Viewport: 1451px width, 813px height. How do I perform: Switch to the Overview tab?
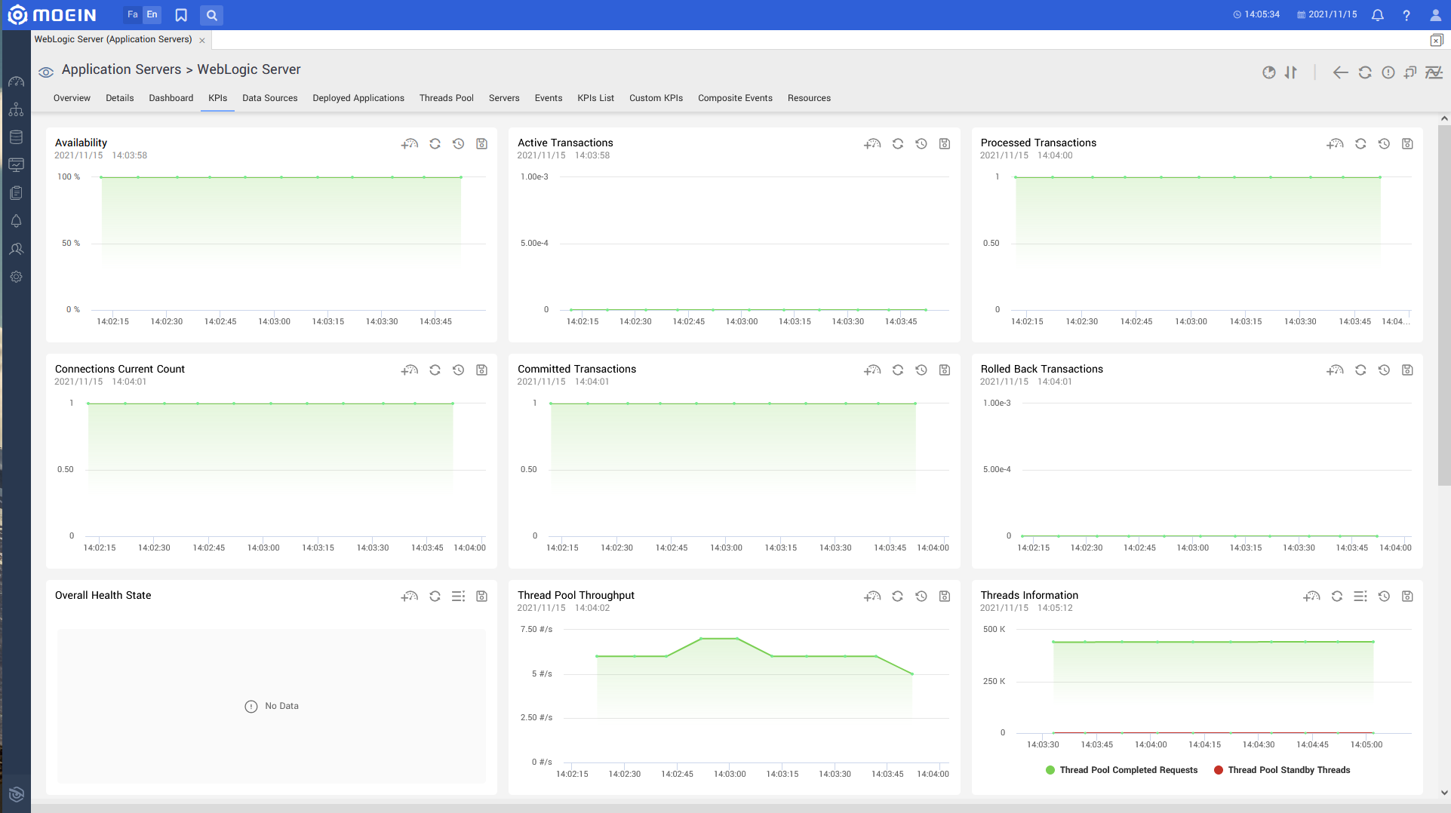[x=72, y=98]
